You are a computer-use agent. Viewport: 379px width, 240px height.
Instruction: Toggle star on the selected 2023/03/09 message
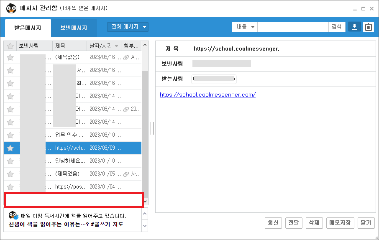coord(10,148)
